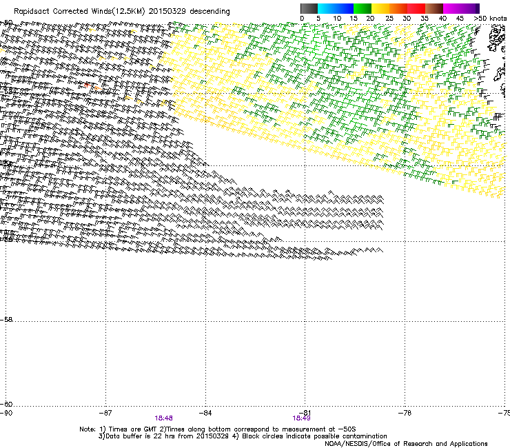Click the gray 0-5 knots legend swatch

(x=309, y=8)
